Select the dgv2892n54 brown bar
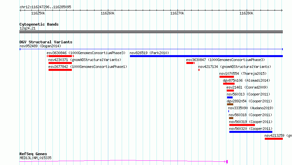Screen dimensions: 292x165 coord(230,104)
